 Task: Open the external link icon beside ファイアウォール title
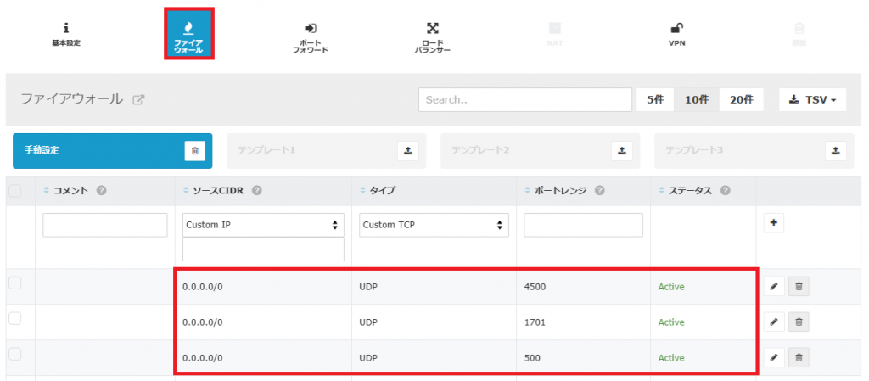coord(138,99)
